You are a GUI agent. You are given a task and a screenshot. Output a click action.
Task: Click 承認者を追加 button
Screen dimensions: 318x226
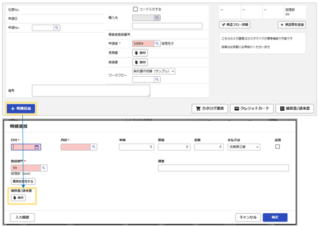(292, 25)
